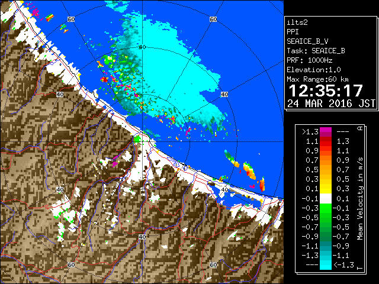Click the '>1.3' legend value
This screenshot has width=379, height=284.
[310, 132]
